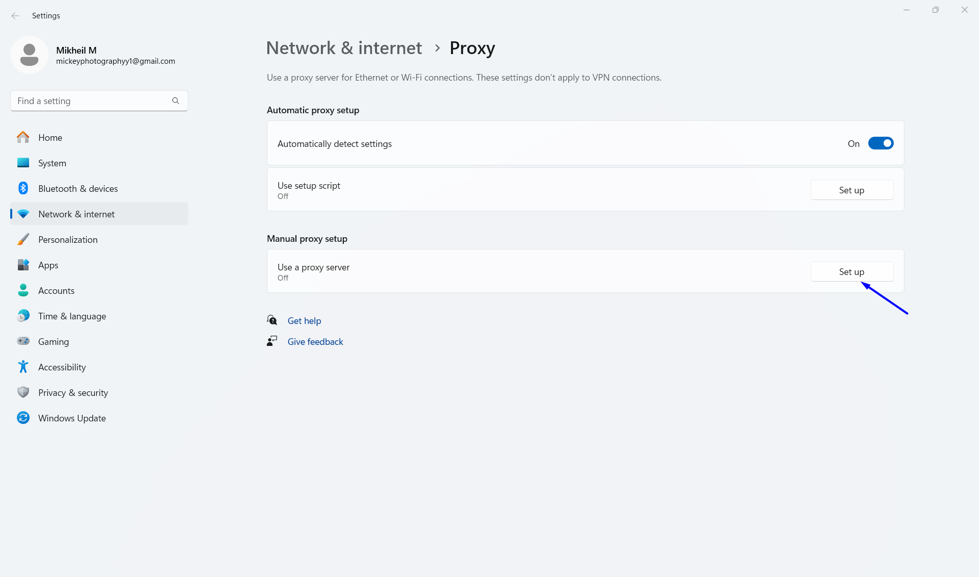979x577 pixels.
Task: Open the Gaming settings icon
Action: (23, 341)
